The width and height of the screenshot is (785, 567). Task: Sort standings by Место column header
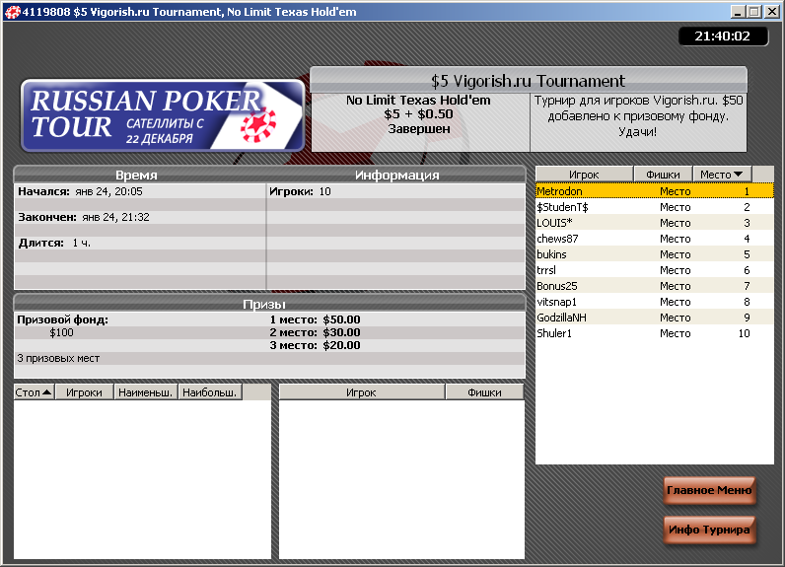pyautogui.click(x=722, y=175)
